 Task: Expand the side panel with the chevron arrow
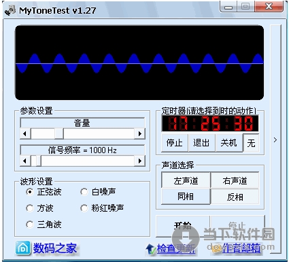275,140
